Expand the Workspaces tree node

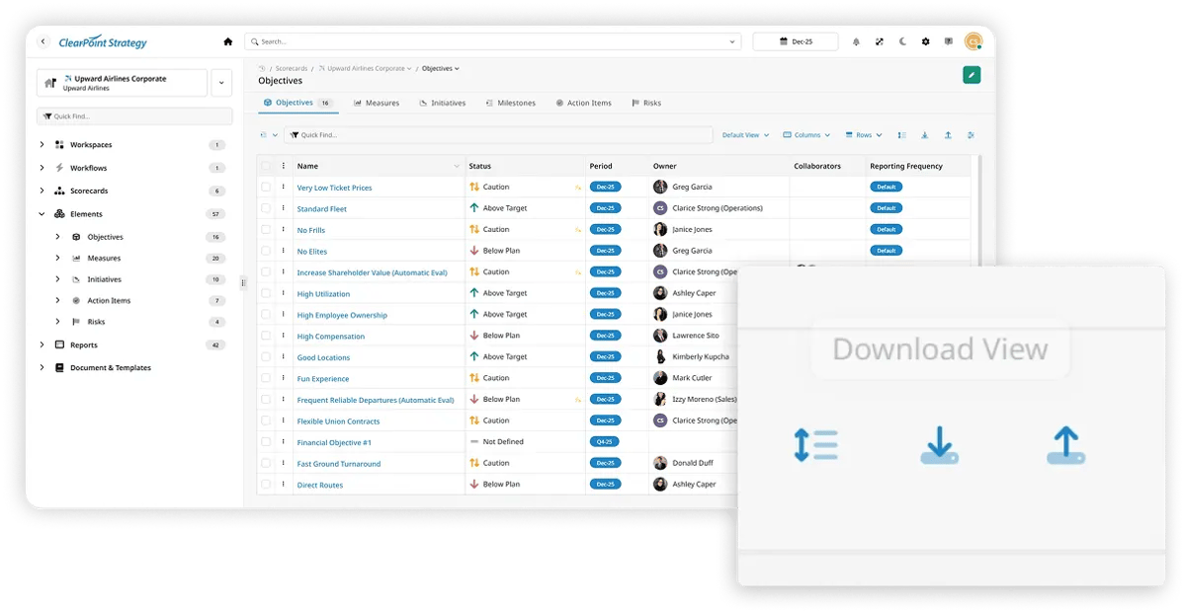click(x=42, y=145)
